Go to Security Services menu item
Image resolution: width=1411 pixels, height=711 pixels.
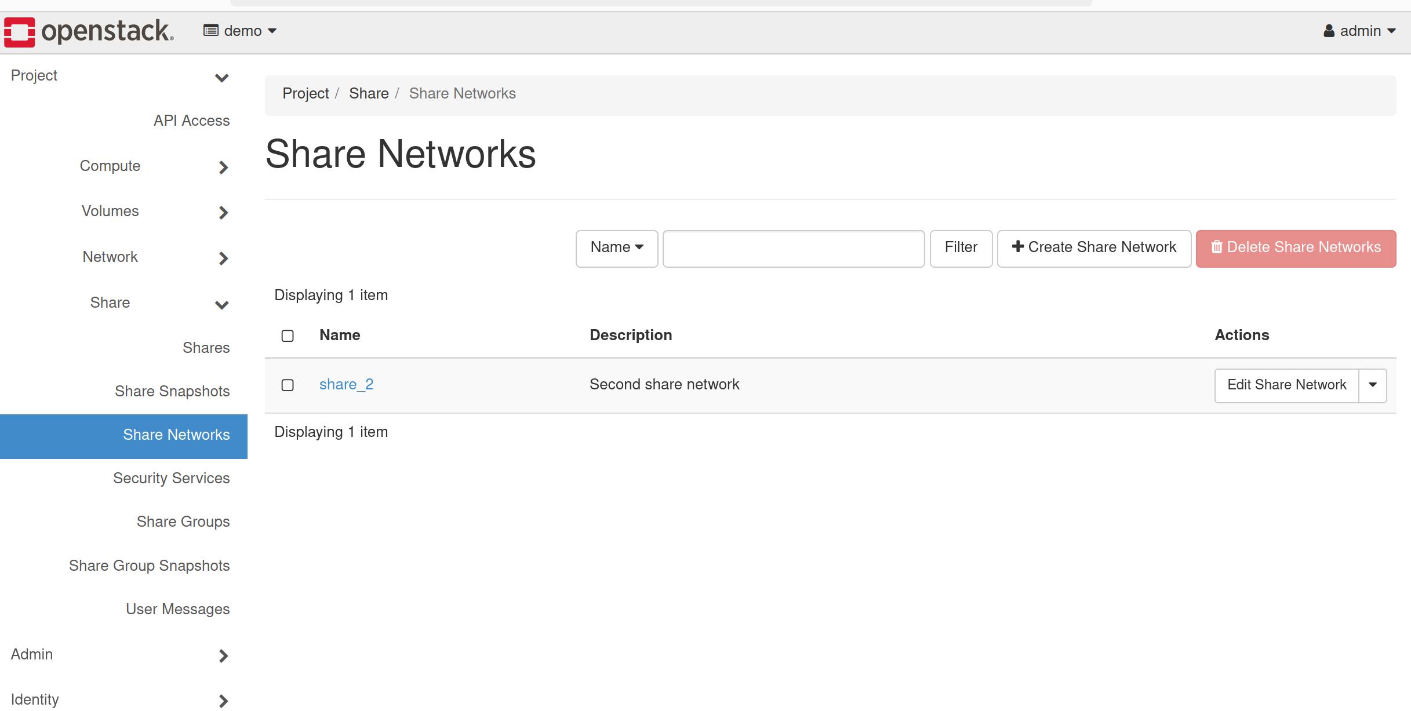pos(171,478)
